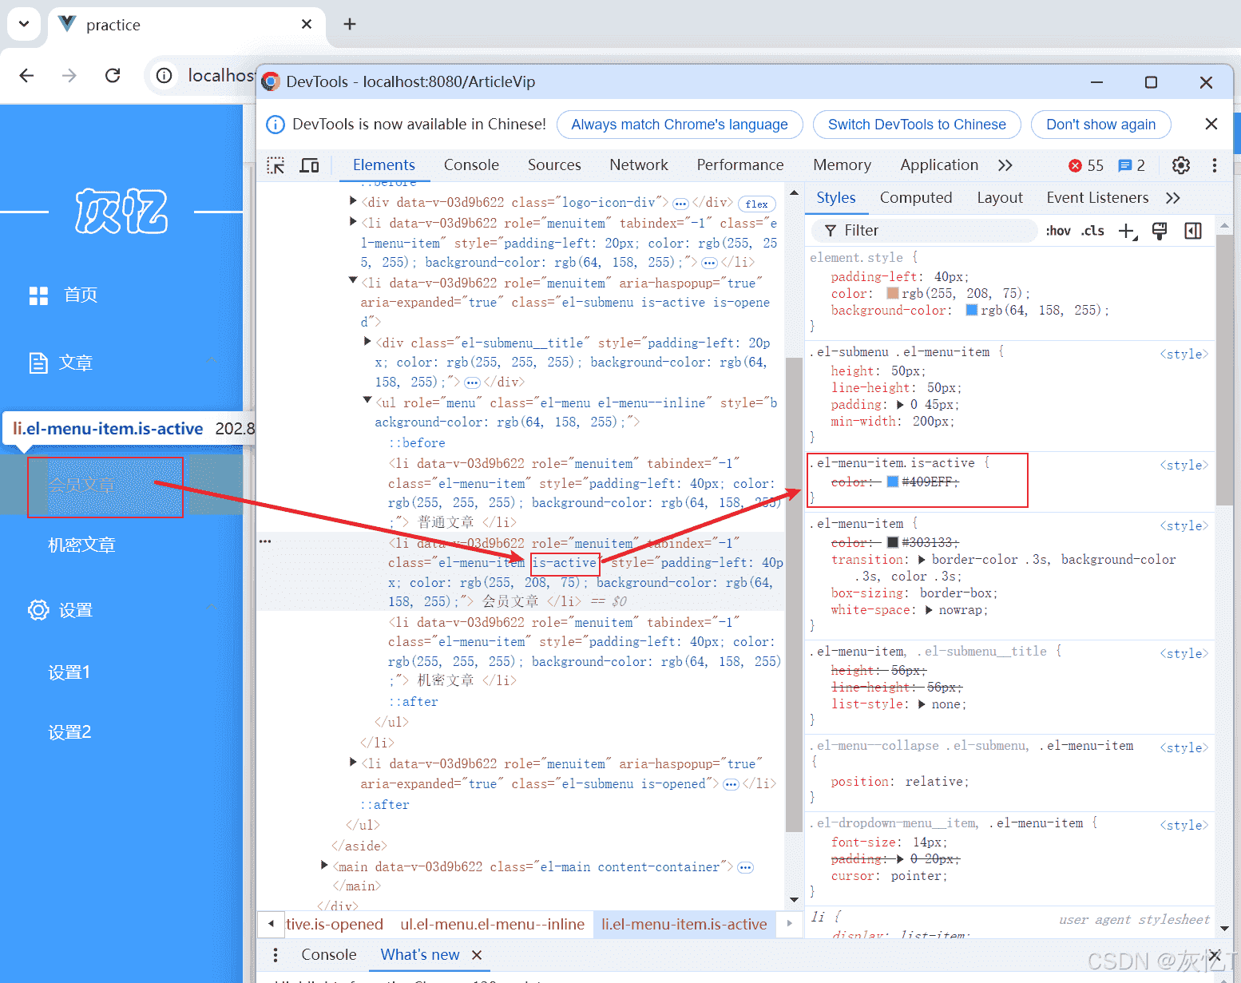
Task: Dismiss the Chinese language infobar
Action: click(x=1211, y=124)
